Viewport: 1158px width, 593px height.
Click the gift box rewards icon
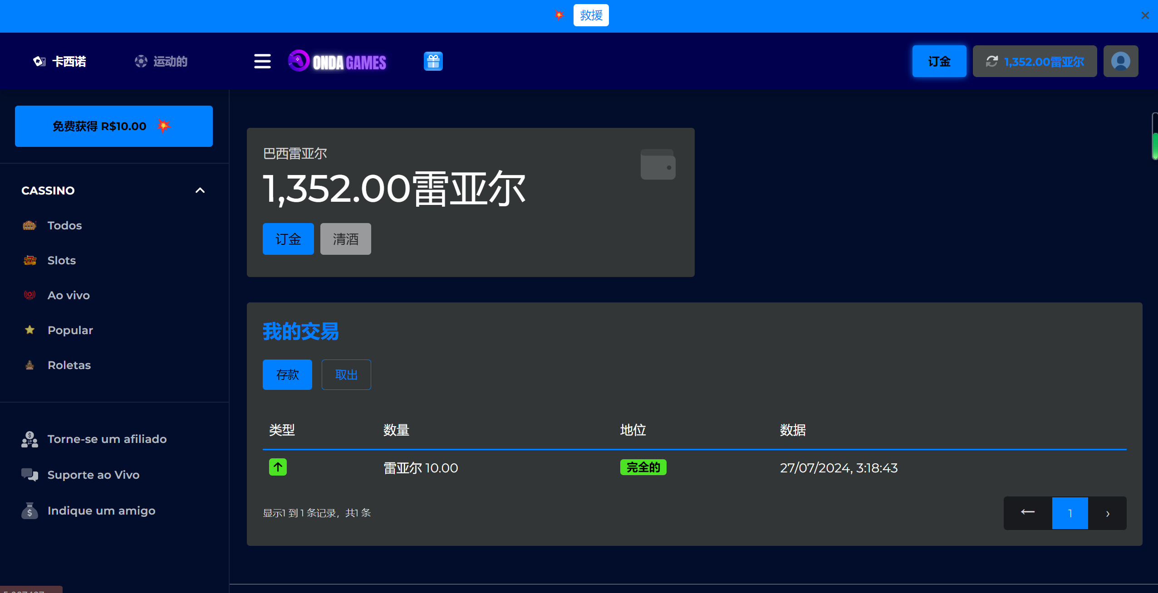tap(433, 61)
